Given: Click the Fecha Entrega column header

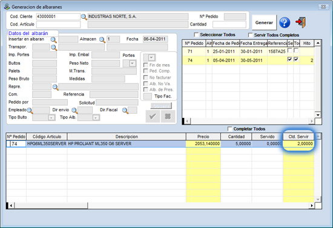Looking at the screenshot, I should click(254, 44).
